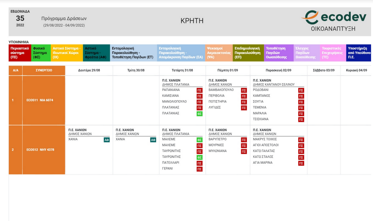Click the ΦΣ badge next to ΜΑΛΕΜΕ
This screenshot has width=373, height=221.
coord(199,140)
